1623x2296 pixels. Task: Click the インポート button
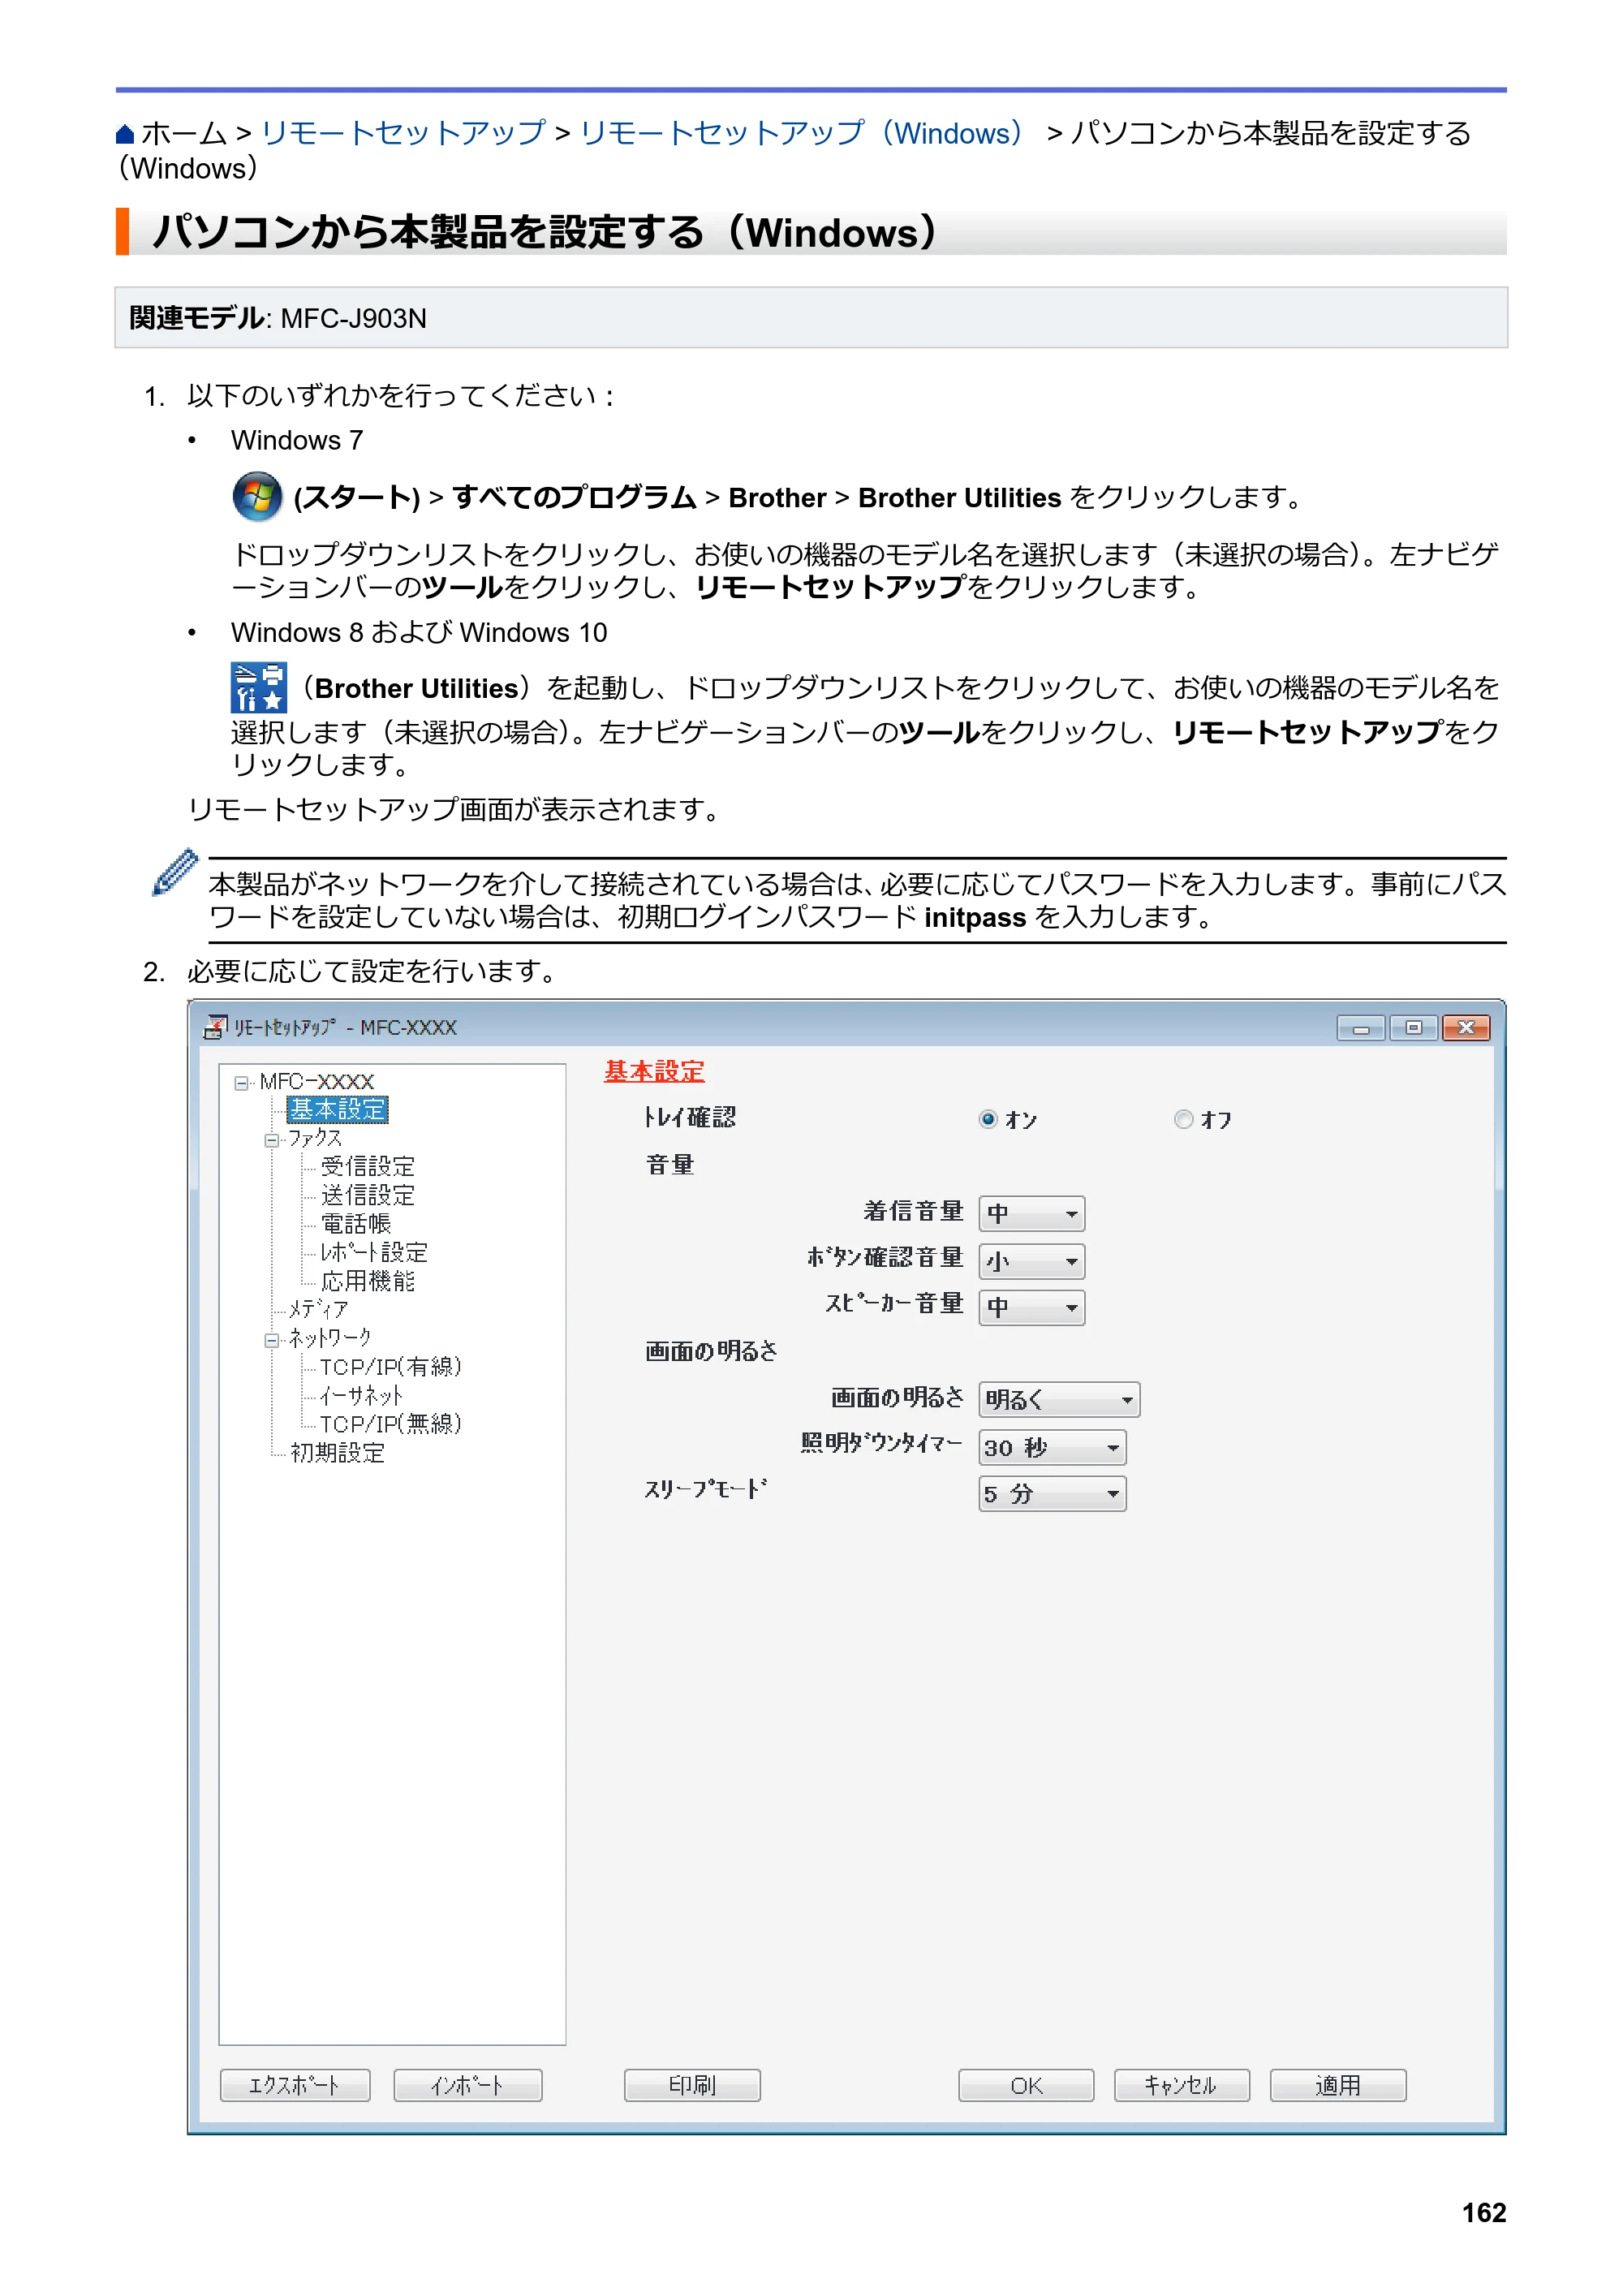tap(468, 2085)
